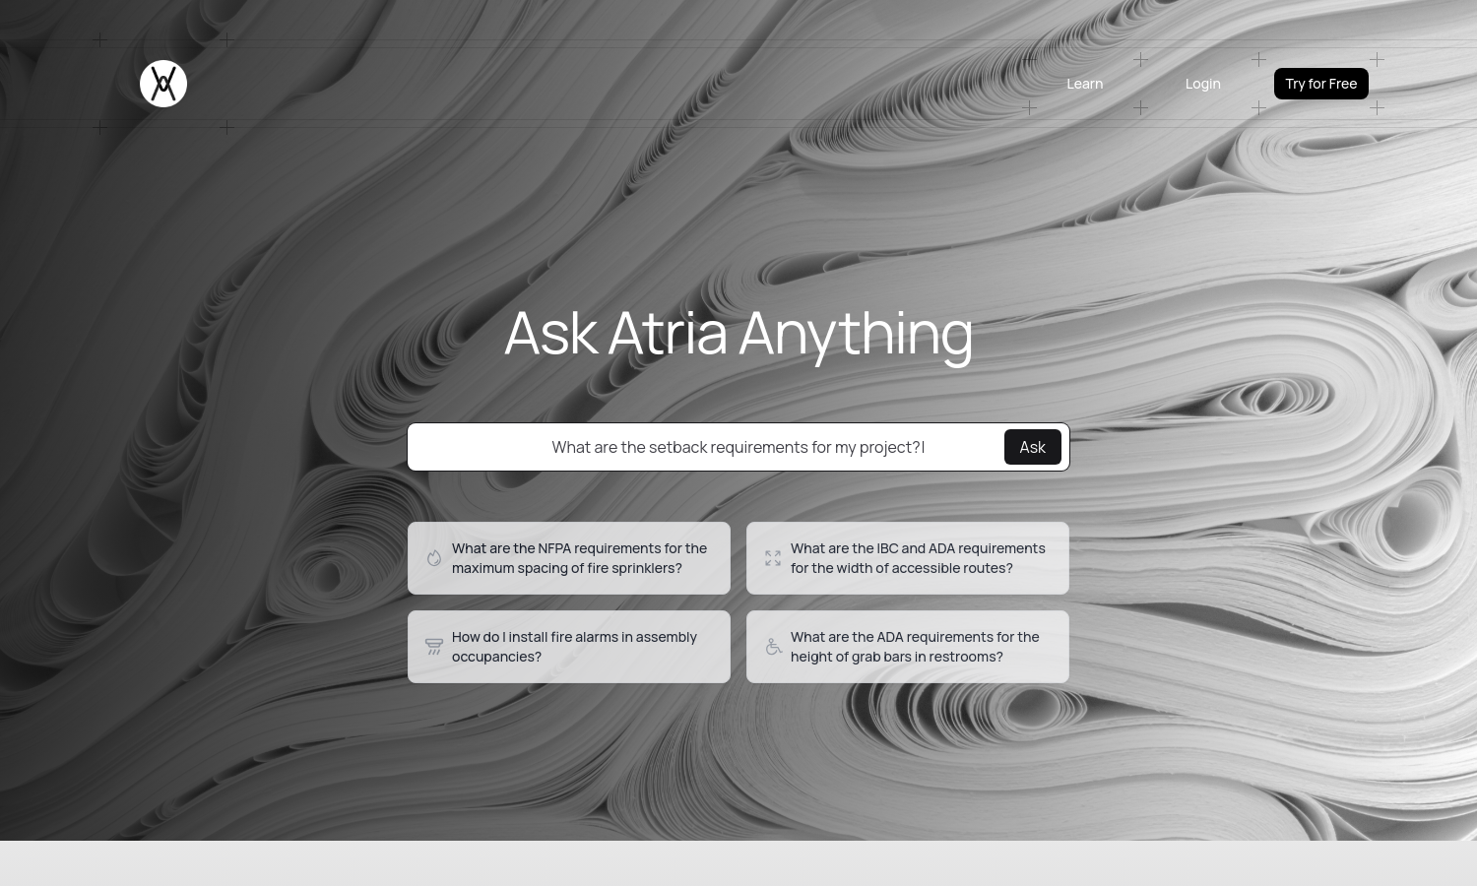Choose the ADA grab bars height suggestion
Screen dimensions: 1477x886
coord(908,647)
